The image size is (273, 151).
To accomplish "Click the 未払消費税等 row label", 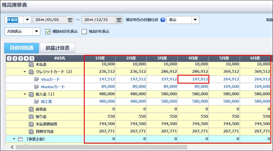I will (x=46, y=124).
